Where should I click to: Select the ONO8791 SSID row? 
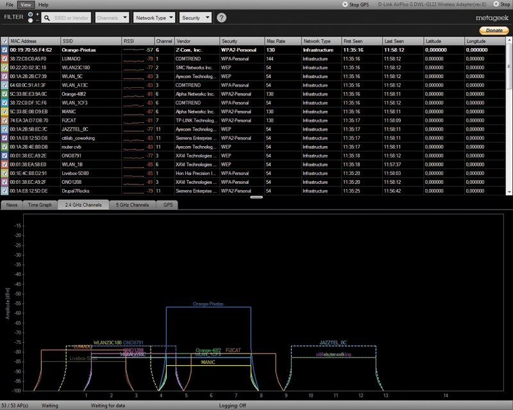[71, 156]
